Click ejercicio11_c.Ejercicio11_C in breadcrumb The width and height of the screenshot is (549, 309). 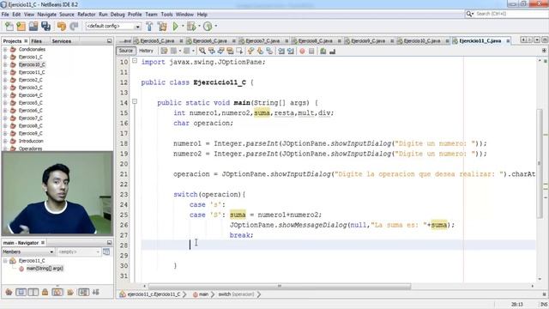click(154, 294)
